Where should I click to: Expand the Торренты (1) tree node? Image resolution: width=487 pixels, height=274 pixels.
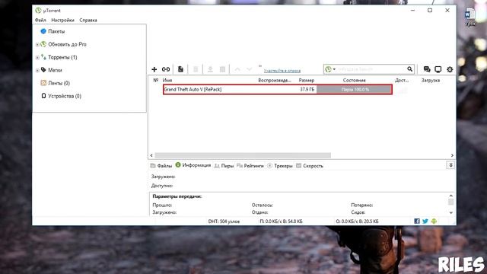coord(37,58)
